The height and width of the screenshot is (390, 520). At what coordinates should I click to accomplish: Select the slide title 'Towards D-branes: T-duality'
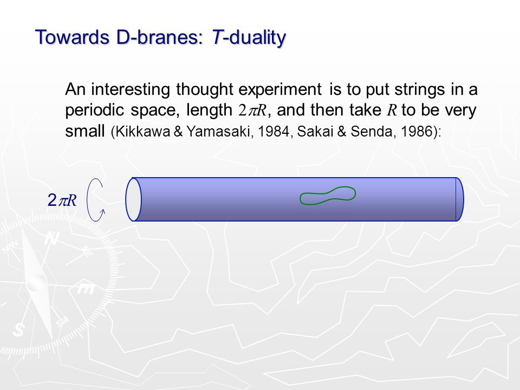(x=160, y=37)
